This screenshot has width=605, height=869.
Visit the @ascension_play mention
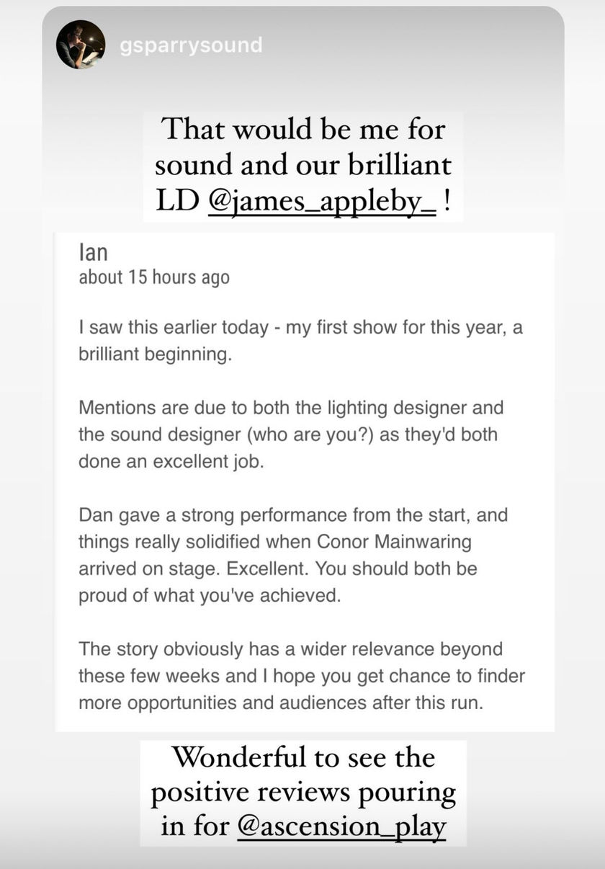341,826
